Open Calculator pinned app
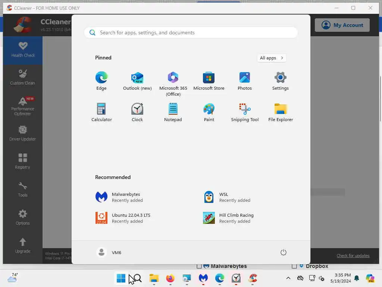The width and height of the screenshot is (382, 287). click(x=101, y=112)
